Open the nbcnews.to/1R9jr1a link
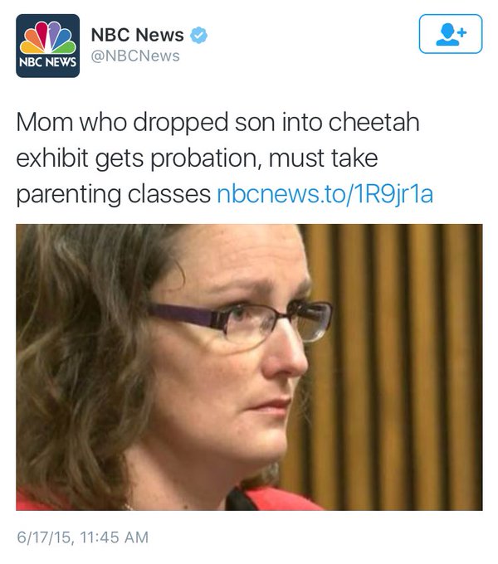 pyautogui.click(x=325, y=194)
